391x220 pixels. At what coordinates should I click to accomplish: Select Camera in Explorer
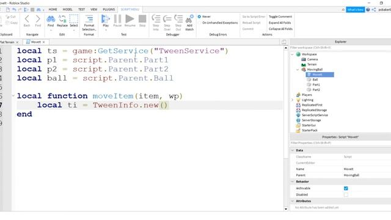pos(312,59)
